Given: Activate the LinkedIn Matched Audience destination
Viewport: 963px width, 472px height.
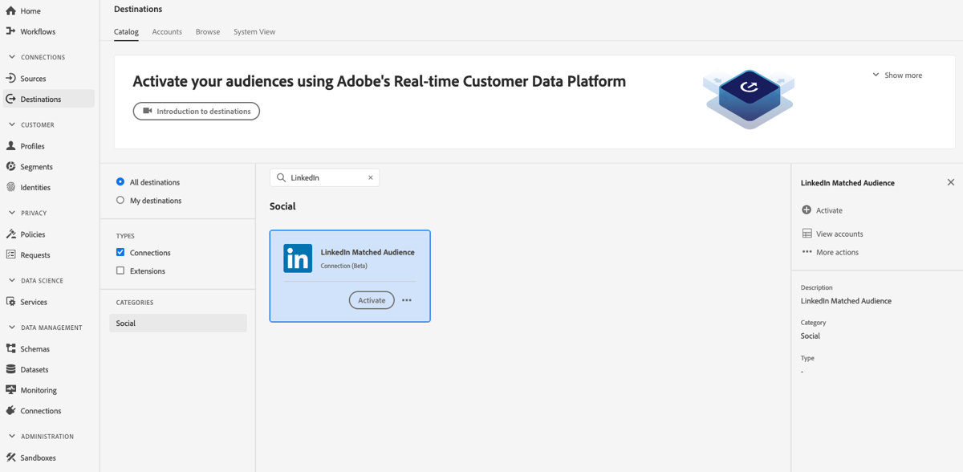Looking at the screenshot, I should click(371, 299).
